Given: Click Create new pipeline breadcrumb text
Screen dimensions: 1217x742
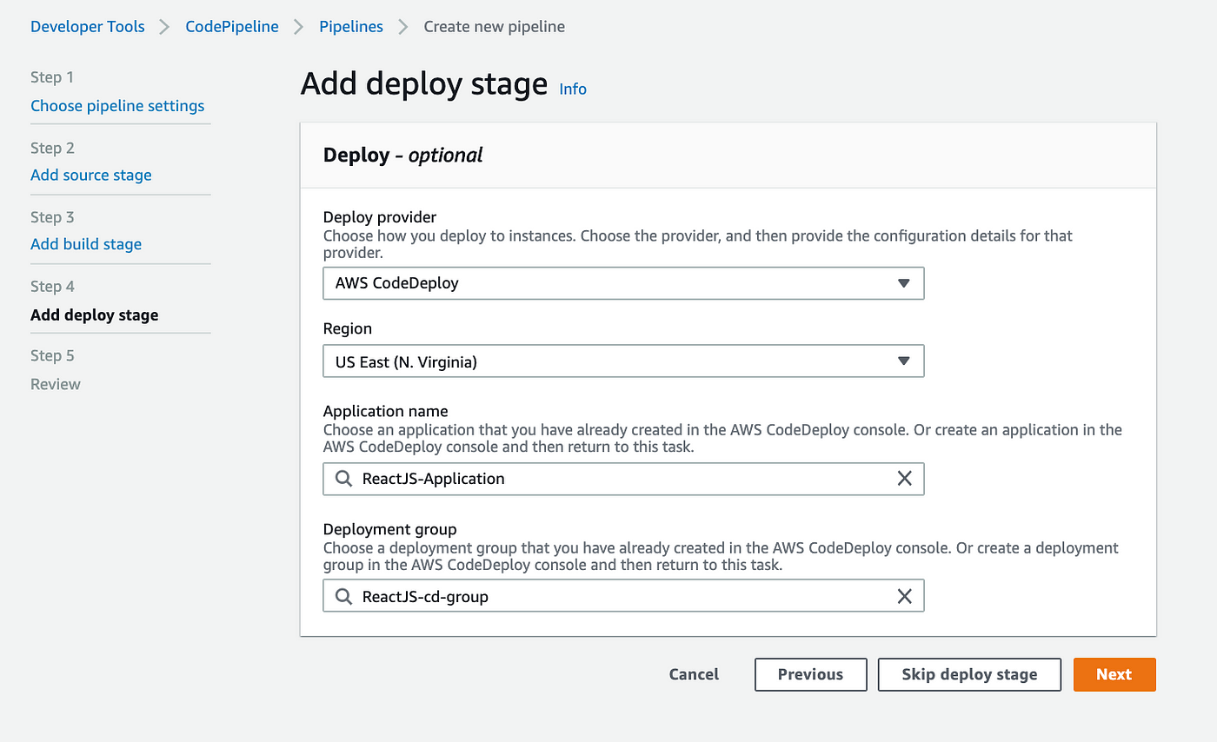Looking at the screenshot, I should click(495, 27).
